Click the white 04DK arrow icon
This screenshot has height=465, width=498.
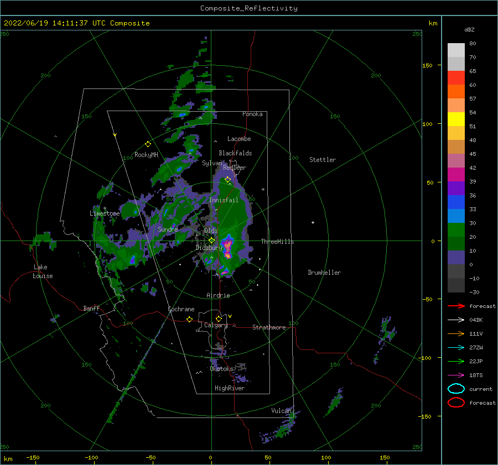(x=456, y=320)
